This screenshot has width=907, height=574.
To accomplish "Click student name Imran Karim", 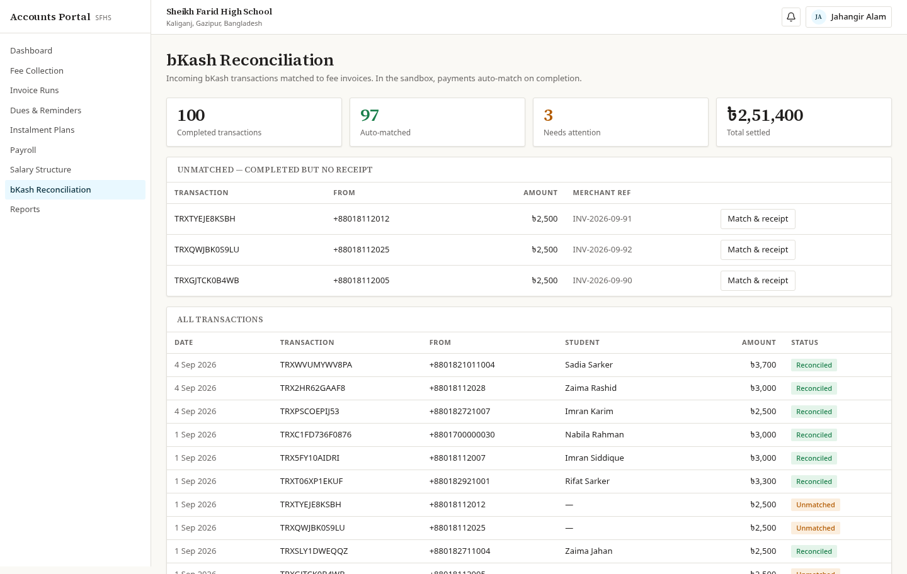I will tap(589, 412).
